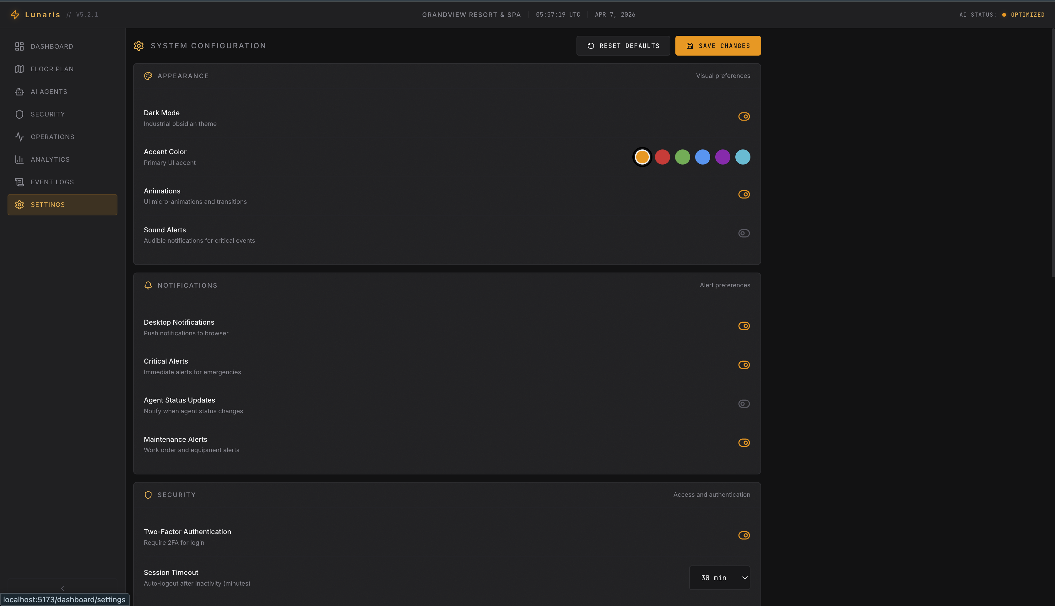This screenshot has width=1055, height=606.
Task: Click the AI Agents robot icon
Action: [19, 92]
